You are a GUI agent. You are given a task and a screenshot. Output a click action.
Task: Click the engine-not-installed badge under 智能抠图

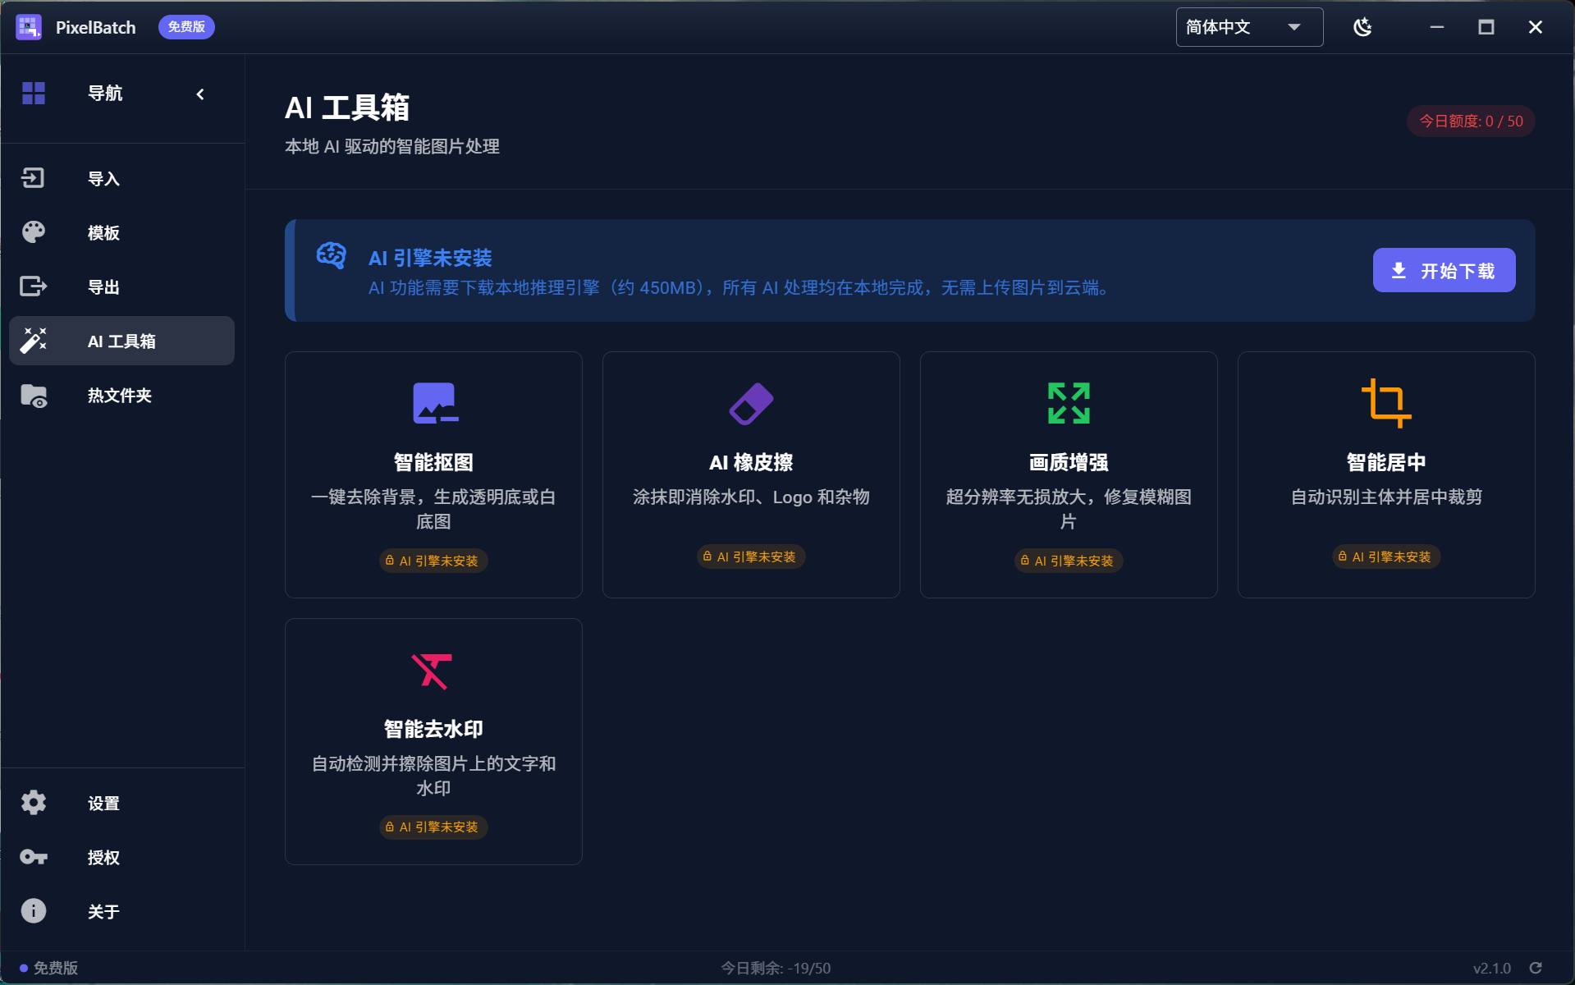coord(433,561)
